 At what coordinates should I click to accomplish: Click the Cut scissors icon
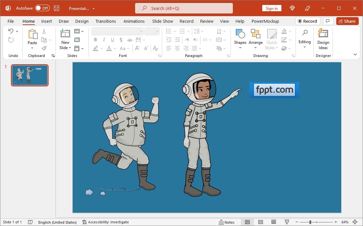click(x=44, y=31)
